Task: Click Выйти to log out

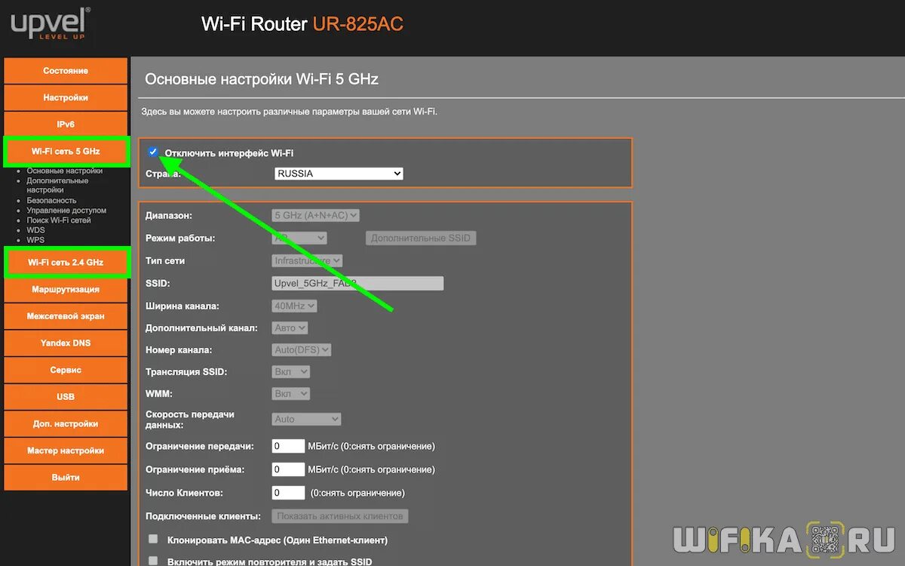Action: click(66, 478)
